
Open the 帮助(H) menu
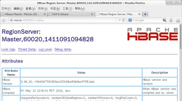tap(80, 9)
